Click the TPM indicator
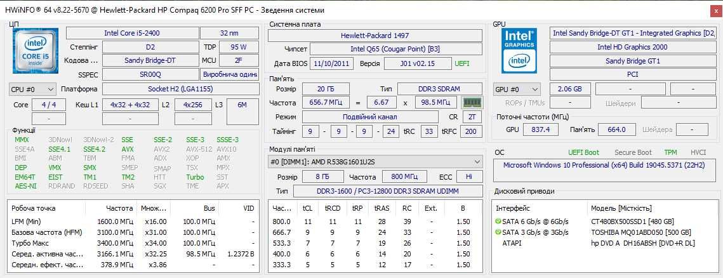Screen dimensions: 723x278 pyautogui.click(x=670, y=152)
